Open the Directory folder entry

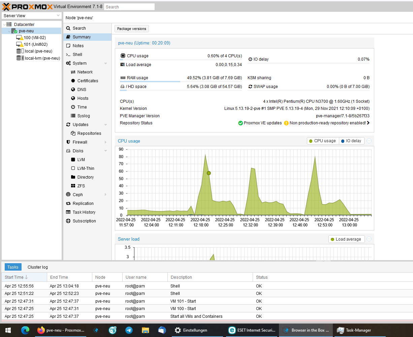click(x=87, y=177)
